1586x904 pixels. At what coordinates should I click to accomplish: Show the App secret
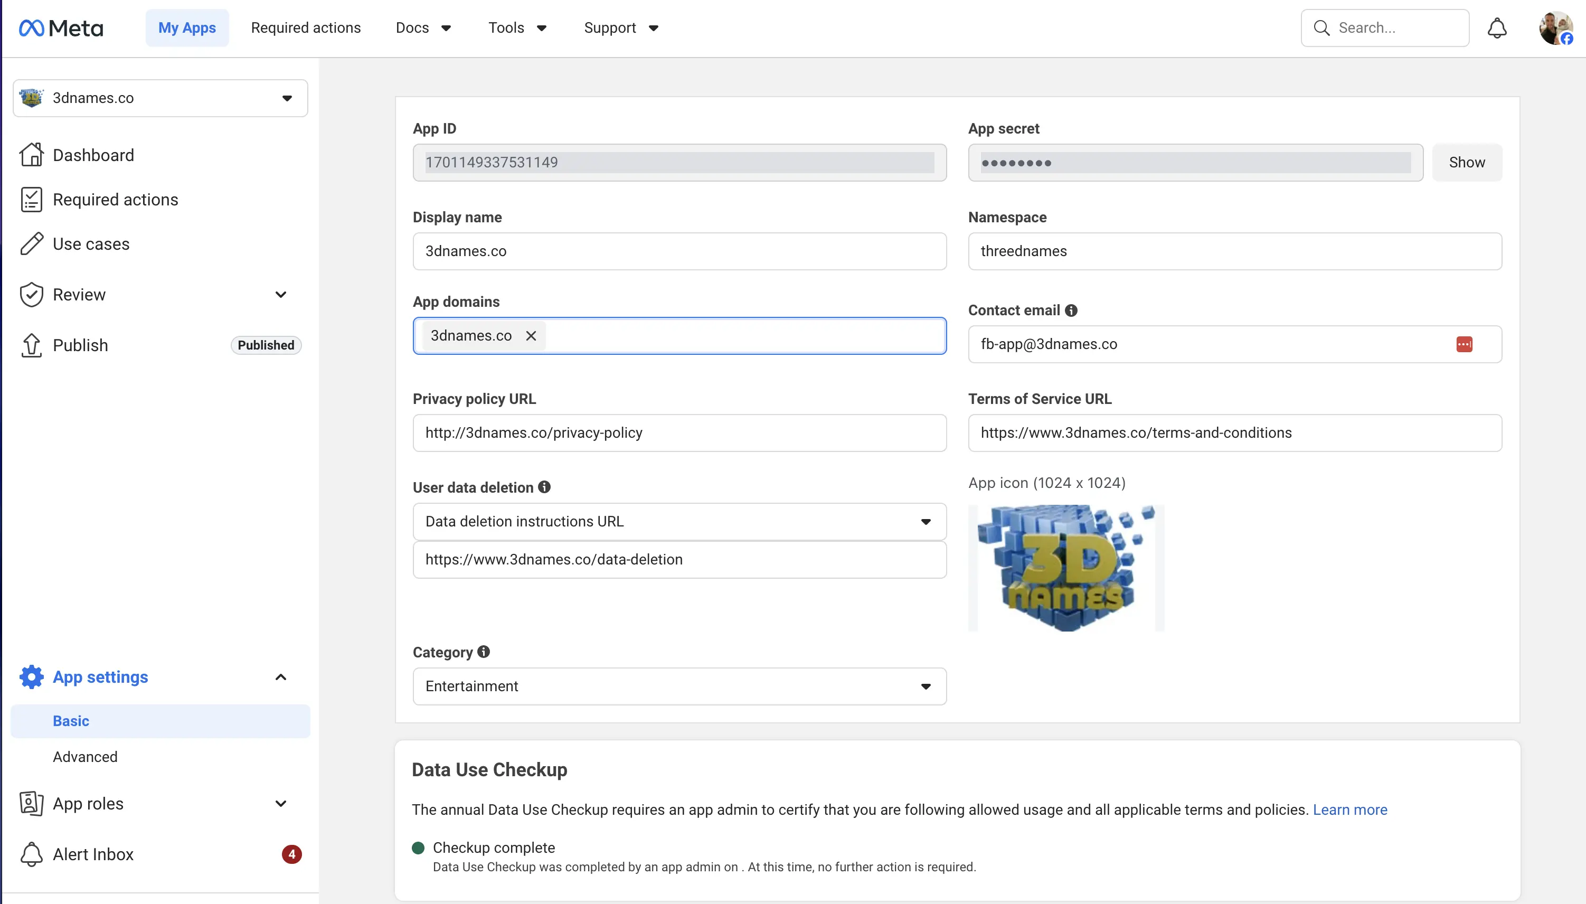click(x=1467, y=163)
